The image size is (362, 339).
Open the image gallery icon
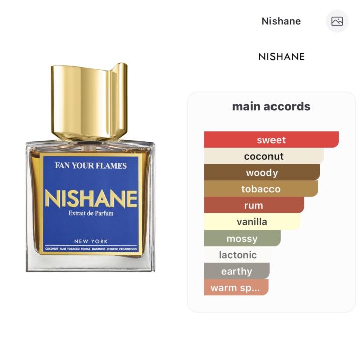[337, 21]
